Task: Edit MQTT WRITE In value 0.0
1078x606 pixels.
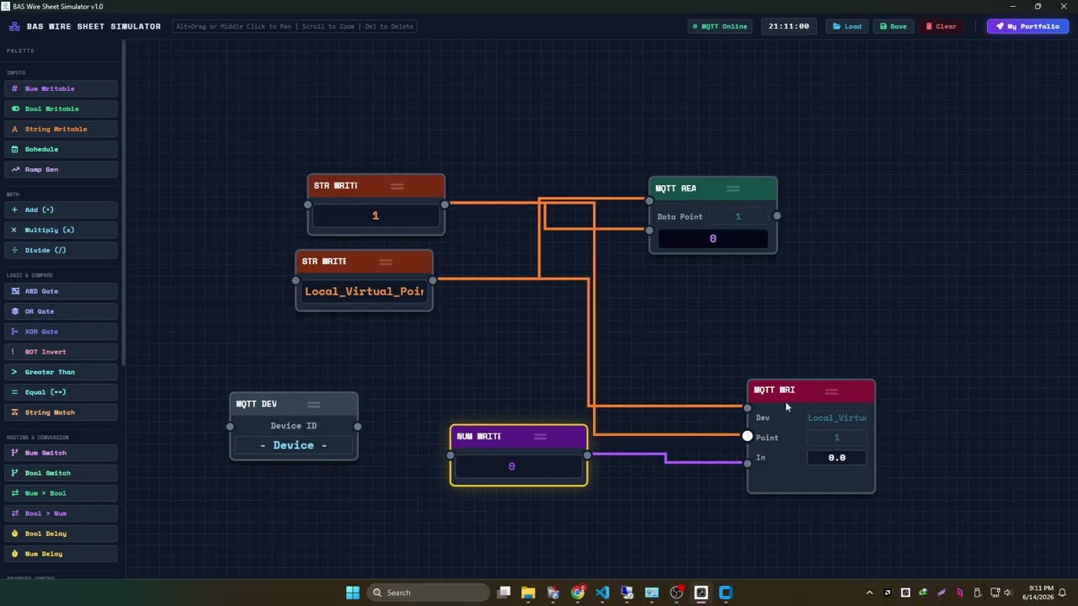Action: click(x=836, y=458)
